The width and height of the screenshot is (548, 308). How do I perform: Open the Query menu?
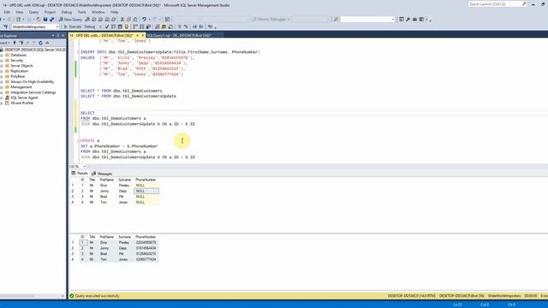pyautogui.click(x=33, y=12)
